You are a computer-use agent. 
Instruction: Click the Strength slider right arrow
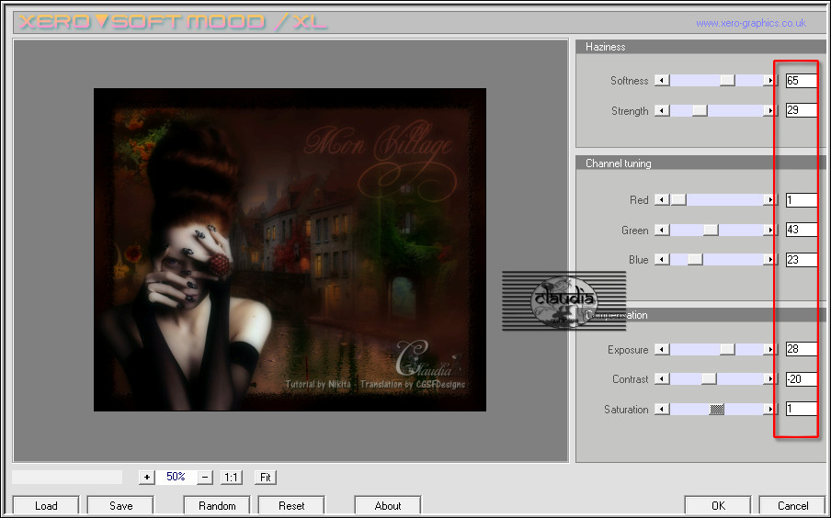click(x=769, y=111)
